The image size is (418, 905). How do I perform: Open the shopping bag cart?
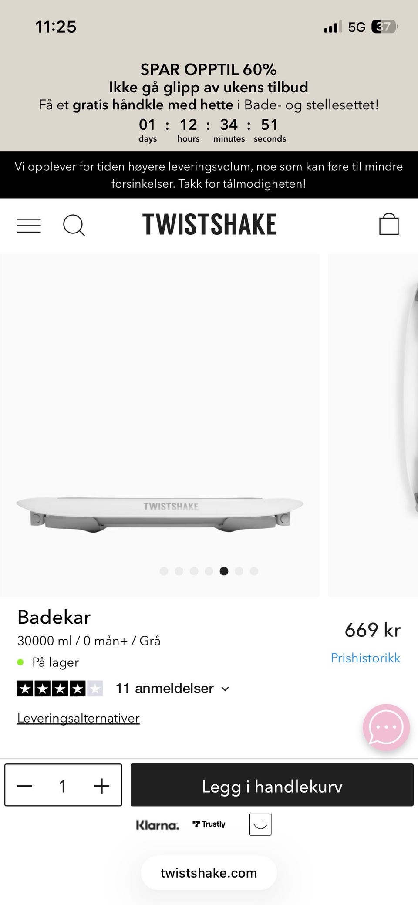tap(389, 224)
